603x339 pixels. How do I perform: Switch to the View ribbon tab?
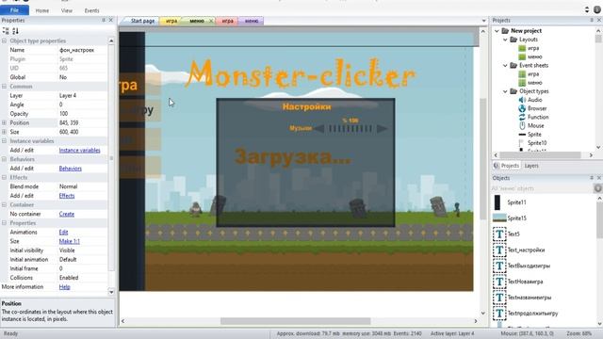tap(67, 10)
